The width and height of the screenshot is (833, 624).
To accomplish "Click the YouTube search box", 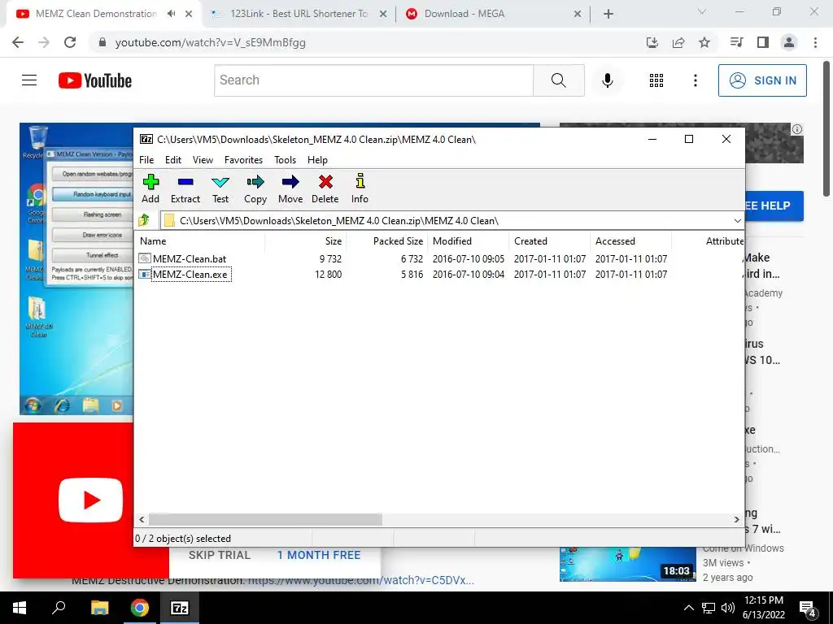I will (x=373, y=80).
